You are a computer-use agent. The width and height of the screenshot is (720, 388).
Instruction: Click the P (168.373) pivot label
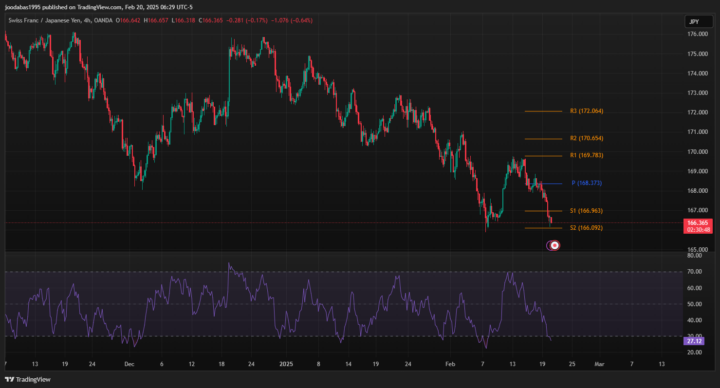point(587,183)
